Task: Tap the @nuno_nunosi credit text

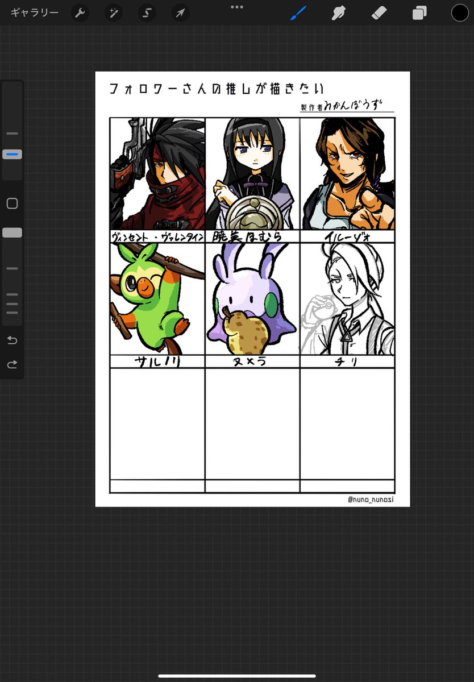Action: [x=371, y=500]
